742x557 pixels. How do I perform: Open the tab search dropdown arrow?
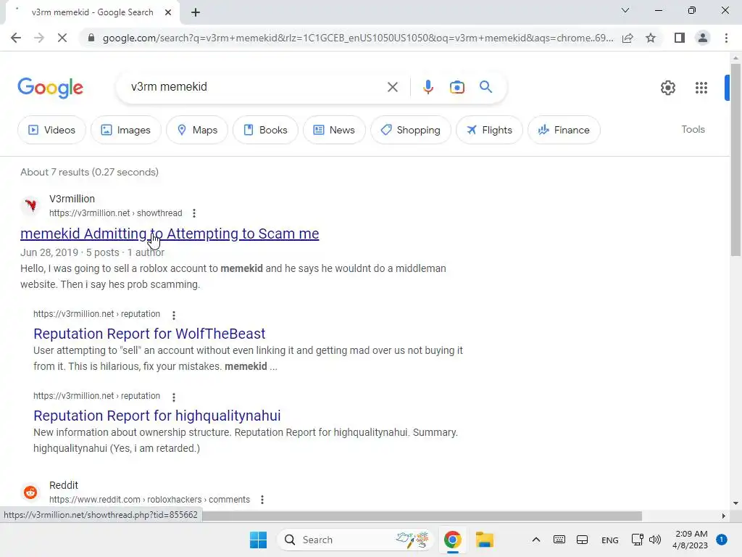point(625,10)
